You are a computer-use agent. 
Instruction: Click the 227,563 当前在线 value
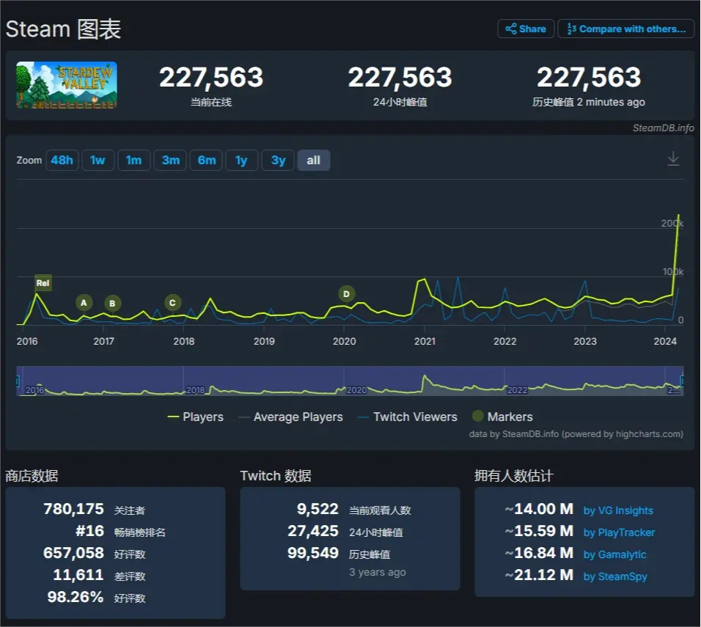(x=211, y=78)
